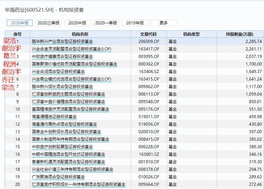The width and height of the screenshot is (264, 189).
Task: Click the page title 华海药业[600521.SH] - 机构投资者
Action: (x=44, y=10)
